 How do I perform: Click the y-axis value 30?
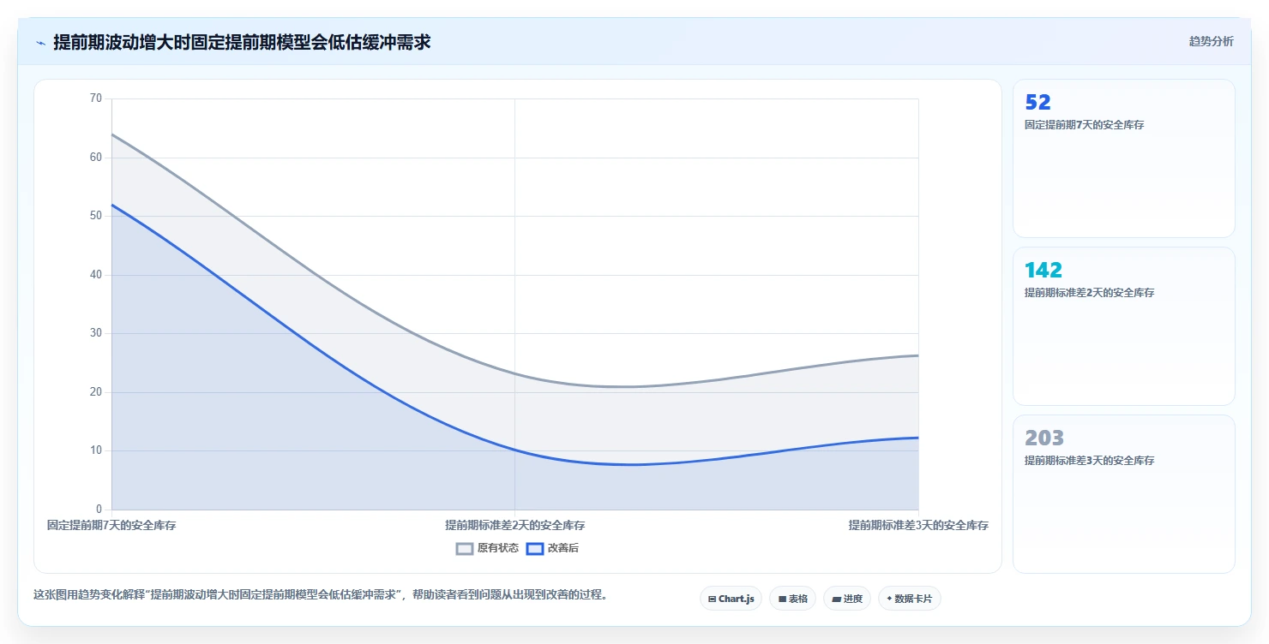95,333
